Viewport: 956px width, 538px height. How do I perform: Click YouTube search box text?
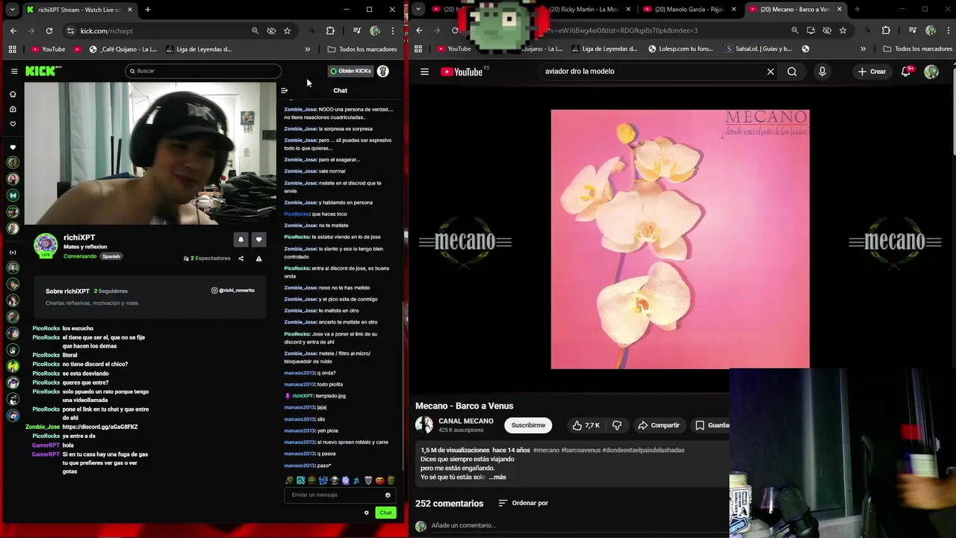580,72
